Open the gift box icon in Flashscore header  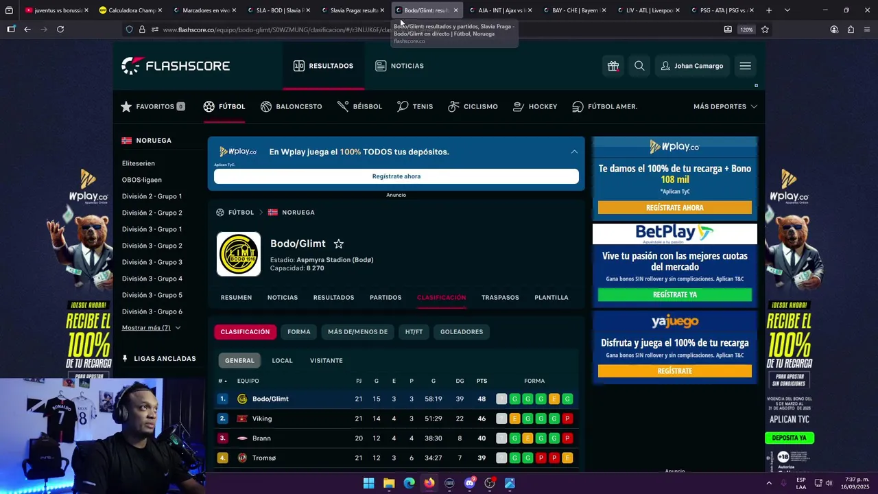point(613,66)
